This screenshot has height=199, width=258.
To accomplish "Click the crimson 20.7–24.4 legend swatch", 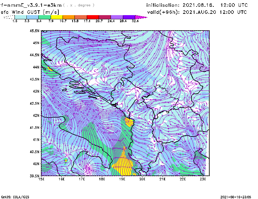I will (x=105, y=17).
